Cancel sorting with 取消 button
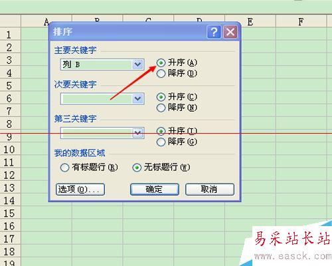 [x=209, y=190]
